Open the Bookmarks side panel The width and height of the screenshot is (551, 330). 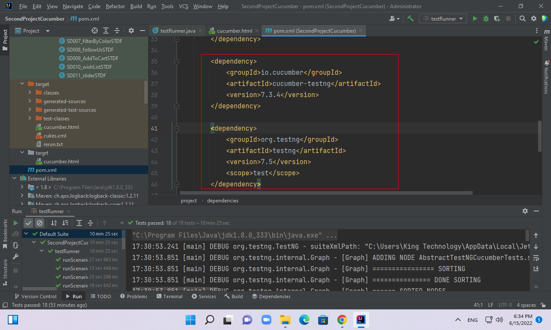tap(5, 234)
